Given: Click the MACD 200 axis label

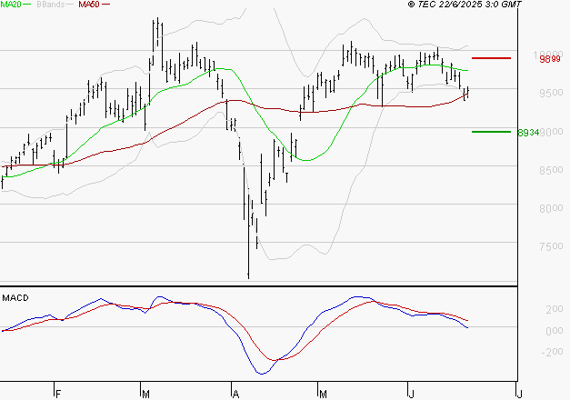Looking at the screenshot, I should coord(555,309).
